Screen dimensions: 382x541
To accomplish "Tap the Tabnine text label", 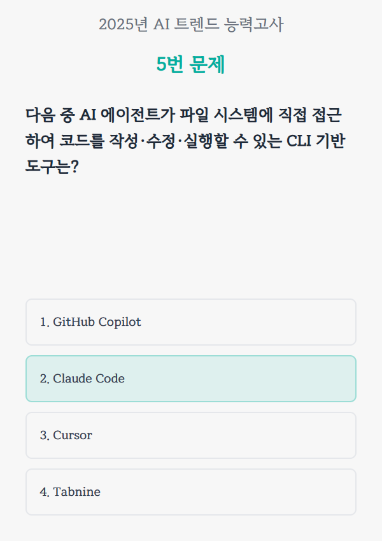I will click(76, 492).
